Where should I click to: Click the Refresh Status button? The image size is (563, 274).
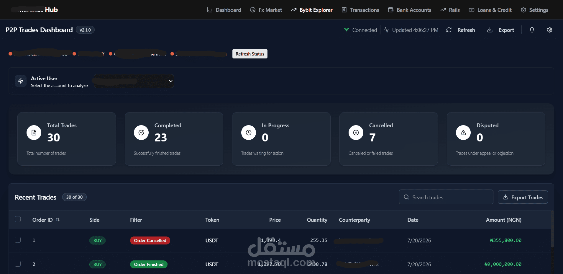click(250, 54)
